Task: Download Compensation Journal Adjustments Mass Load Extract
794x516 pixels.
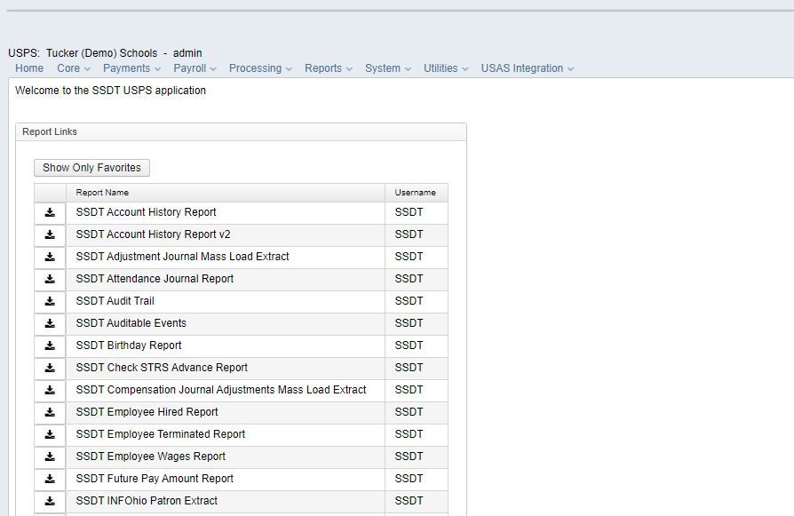Action: pyautogui.click(x=50, y=391)
